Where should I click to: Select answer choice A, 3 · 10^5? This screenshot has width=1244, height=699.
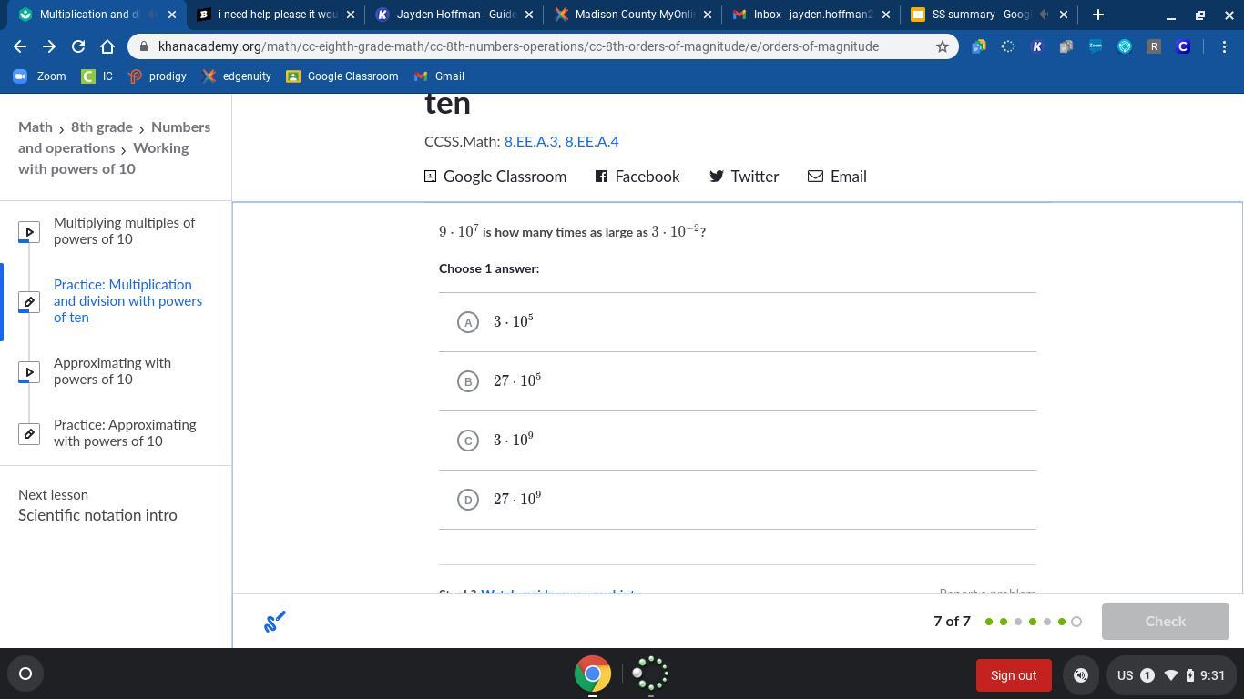coord(468,322)
